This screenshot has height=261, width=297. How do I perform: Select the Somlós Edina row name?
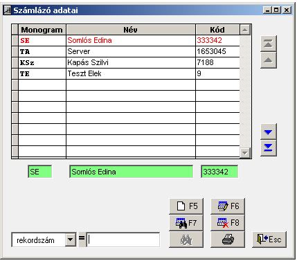131,41
